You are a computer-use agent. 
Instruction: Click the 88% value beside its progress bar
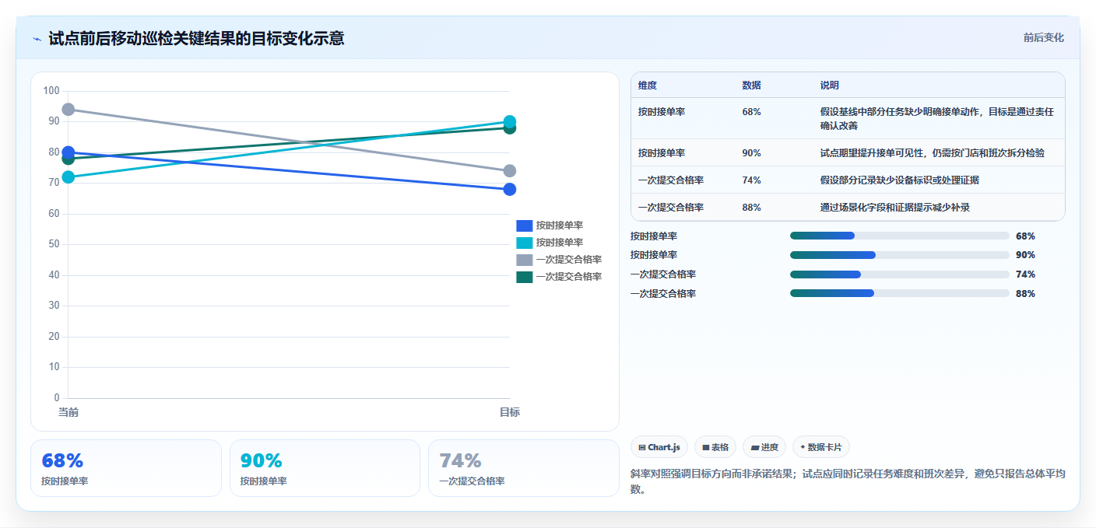click(x=1026, y=294)
